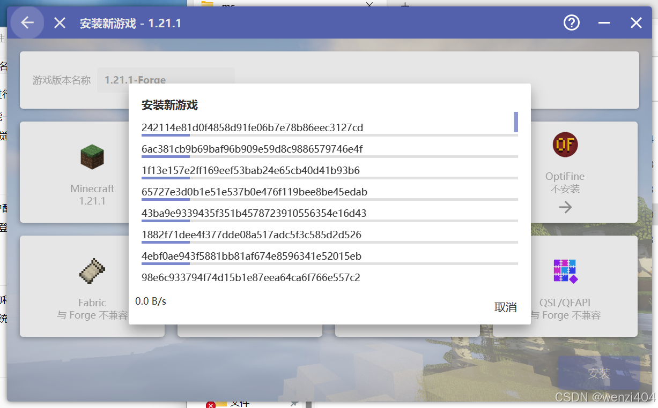This screenshot has height=408, width=658.
Task: Click the QSL/QFAPI puzzle icon
Action: pyautogui.click(x=565, y=271)
